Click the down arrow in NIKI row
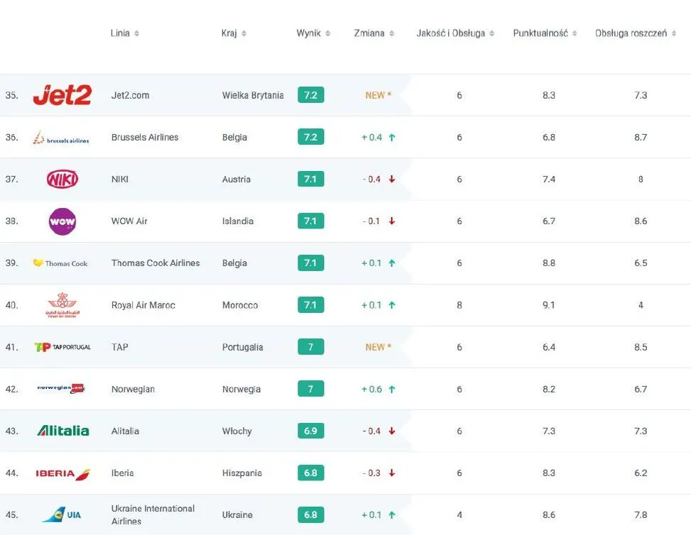 [x=392, y=179]
